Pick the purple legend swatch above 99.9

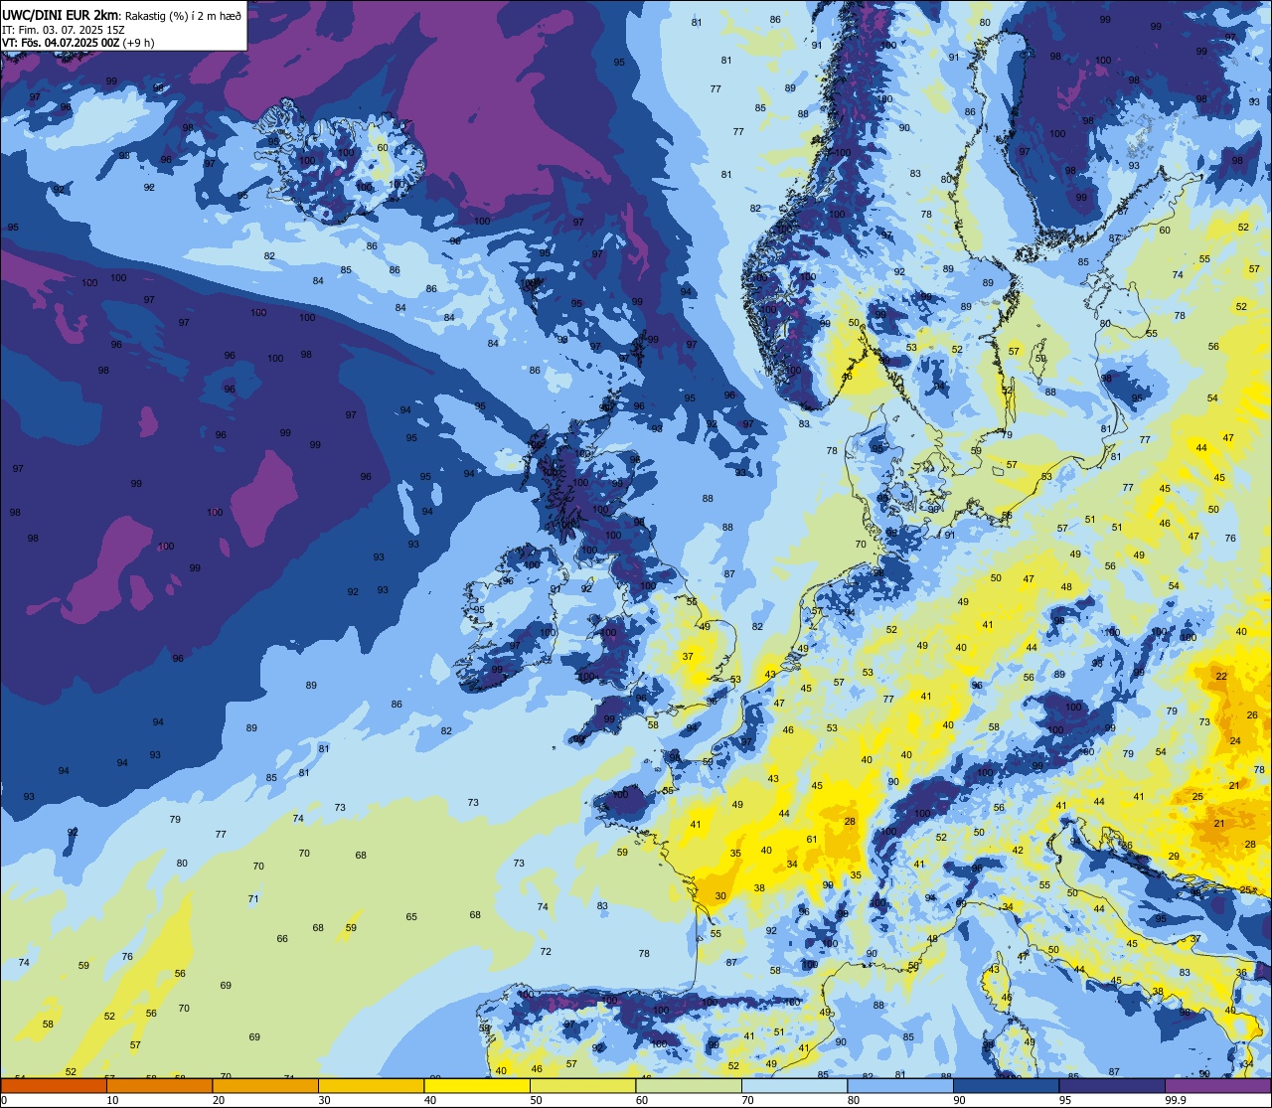(1217, 1085)
